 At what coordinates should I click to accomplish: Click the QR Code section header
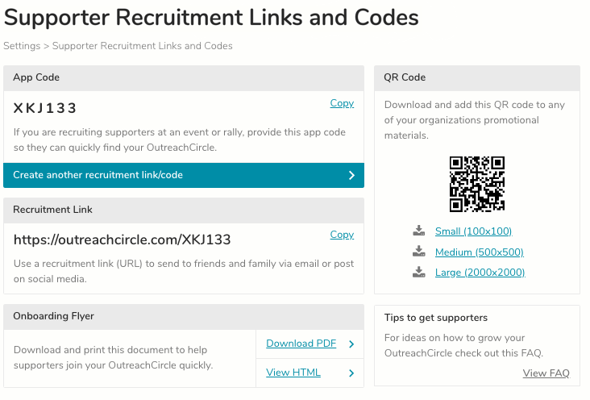pyautogui.click(x=476, y=78)
